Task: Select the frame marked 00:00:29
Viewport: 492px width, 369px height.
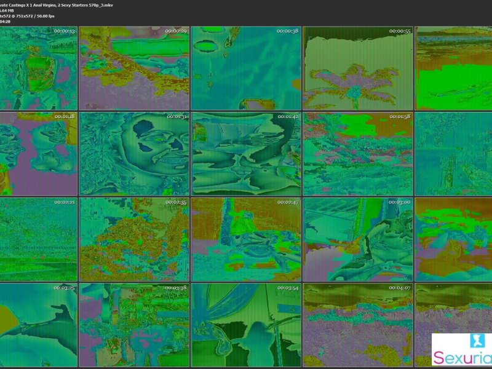Action: click(x=134, y=68)
